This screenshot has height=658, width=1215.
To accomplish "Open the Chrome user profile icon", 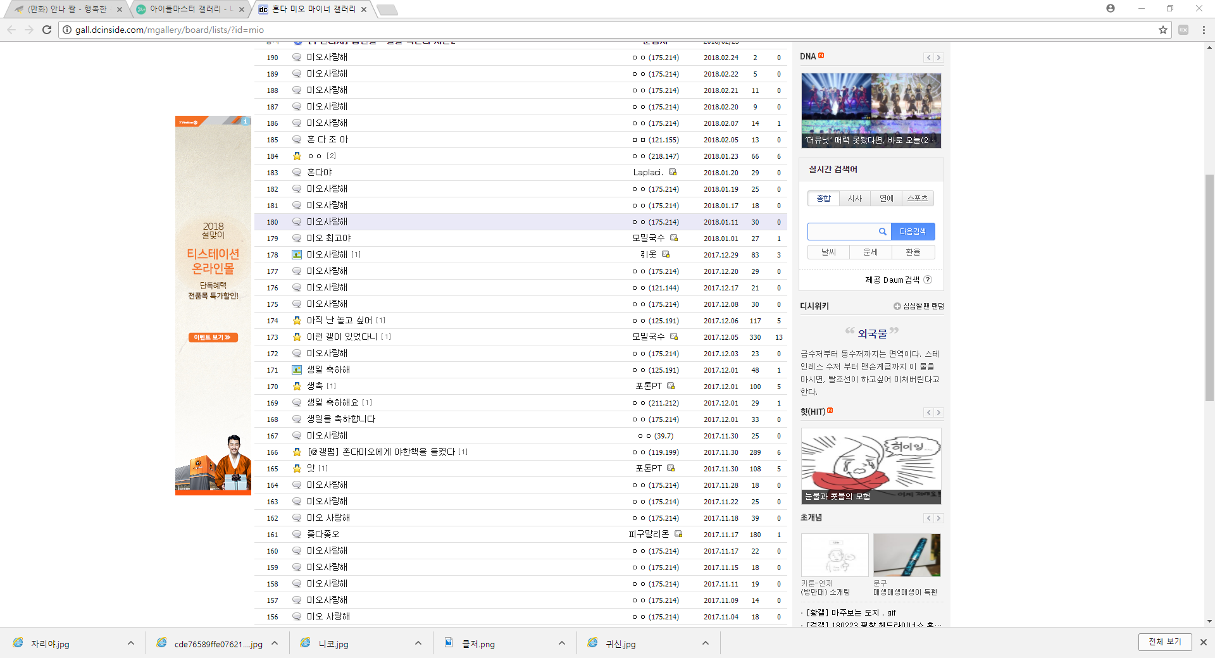I will (1110, 8).
